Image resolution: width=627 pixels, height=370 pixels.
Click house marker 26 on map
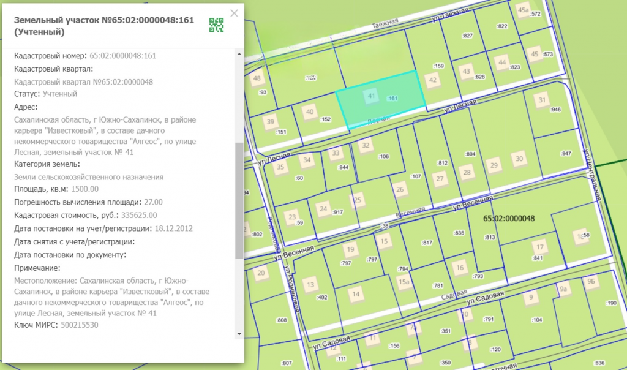(x=400, y=190)
